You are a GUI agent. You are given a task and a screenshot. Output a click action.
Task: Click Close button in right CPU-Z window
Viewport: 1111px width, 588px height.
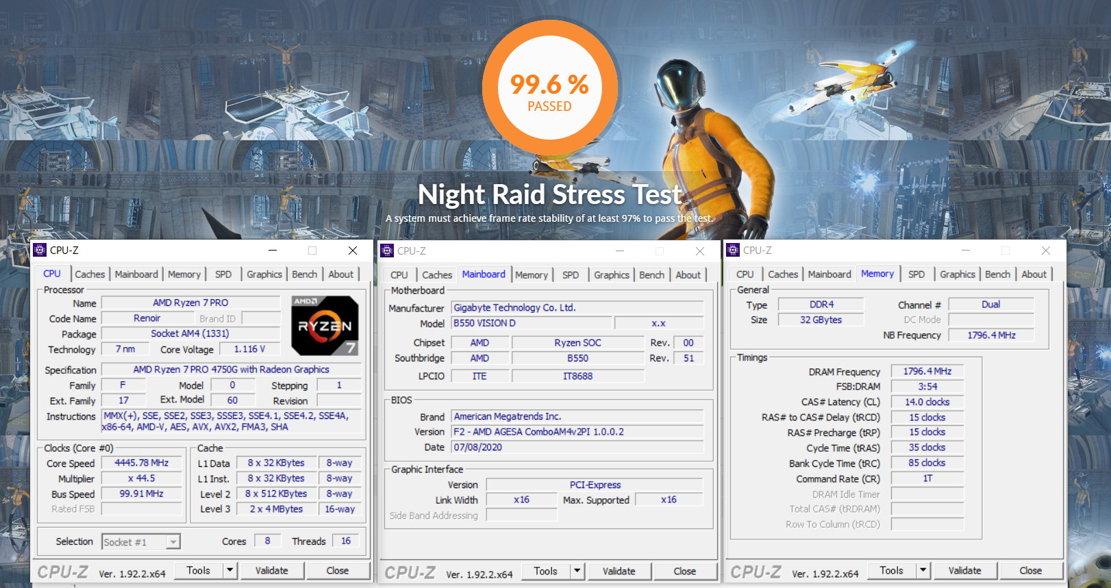pyautogui.click(x=1031, y=570)
